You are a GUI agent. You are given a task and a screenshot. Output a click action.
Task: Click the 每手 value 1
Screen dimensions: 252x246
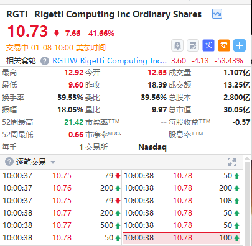coord(81,147)
